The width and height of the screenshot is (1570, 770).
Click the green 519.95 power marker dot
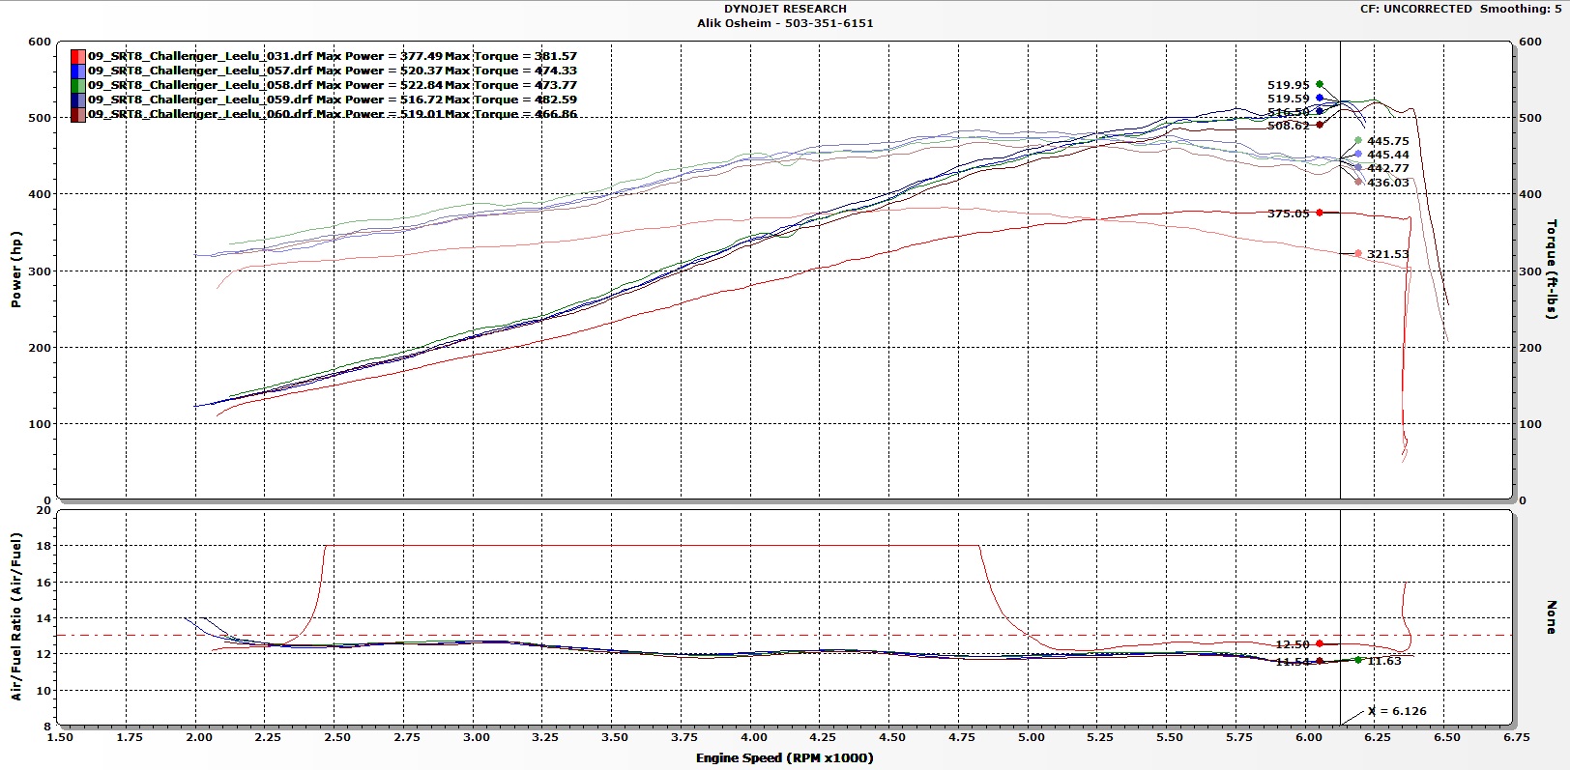[x=1320, y=85]
